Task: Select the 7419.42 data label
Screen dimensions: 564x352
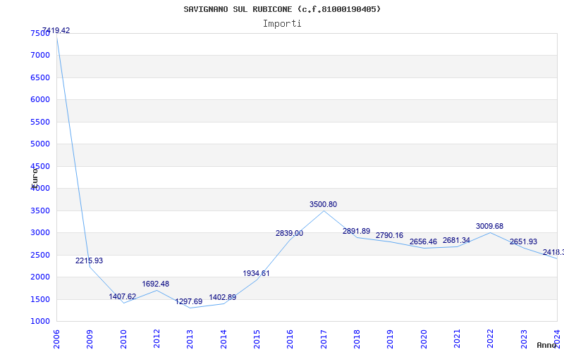Action: (56, 30)
